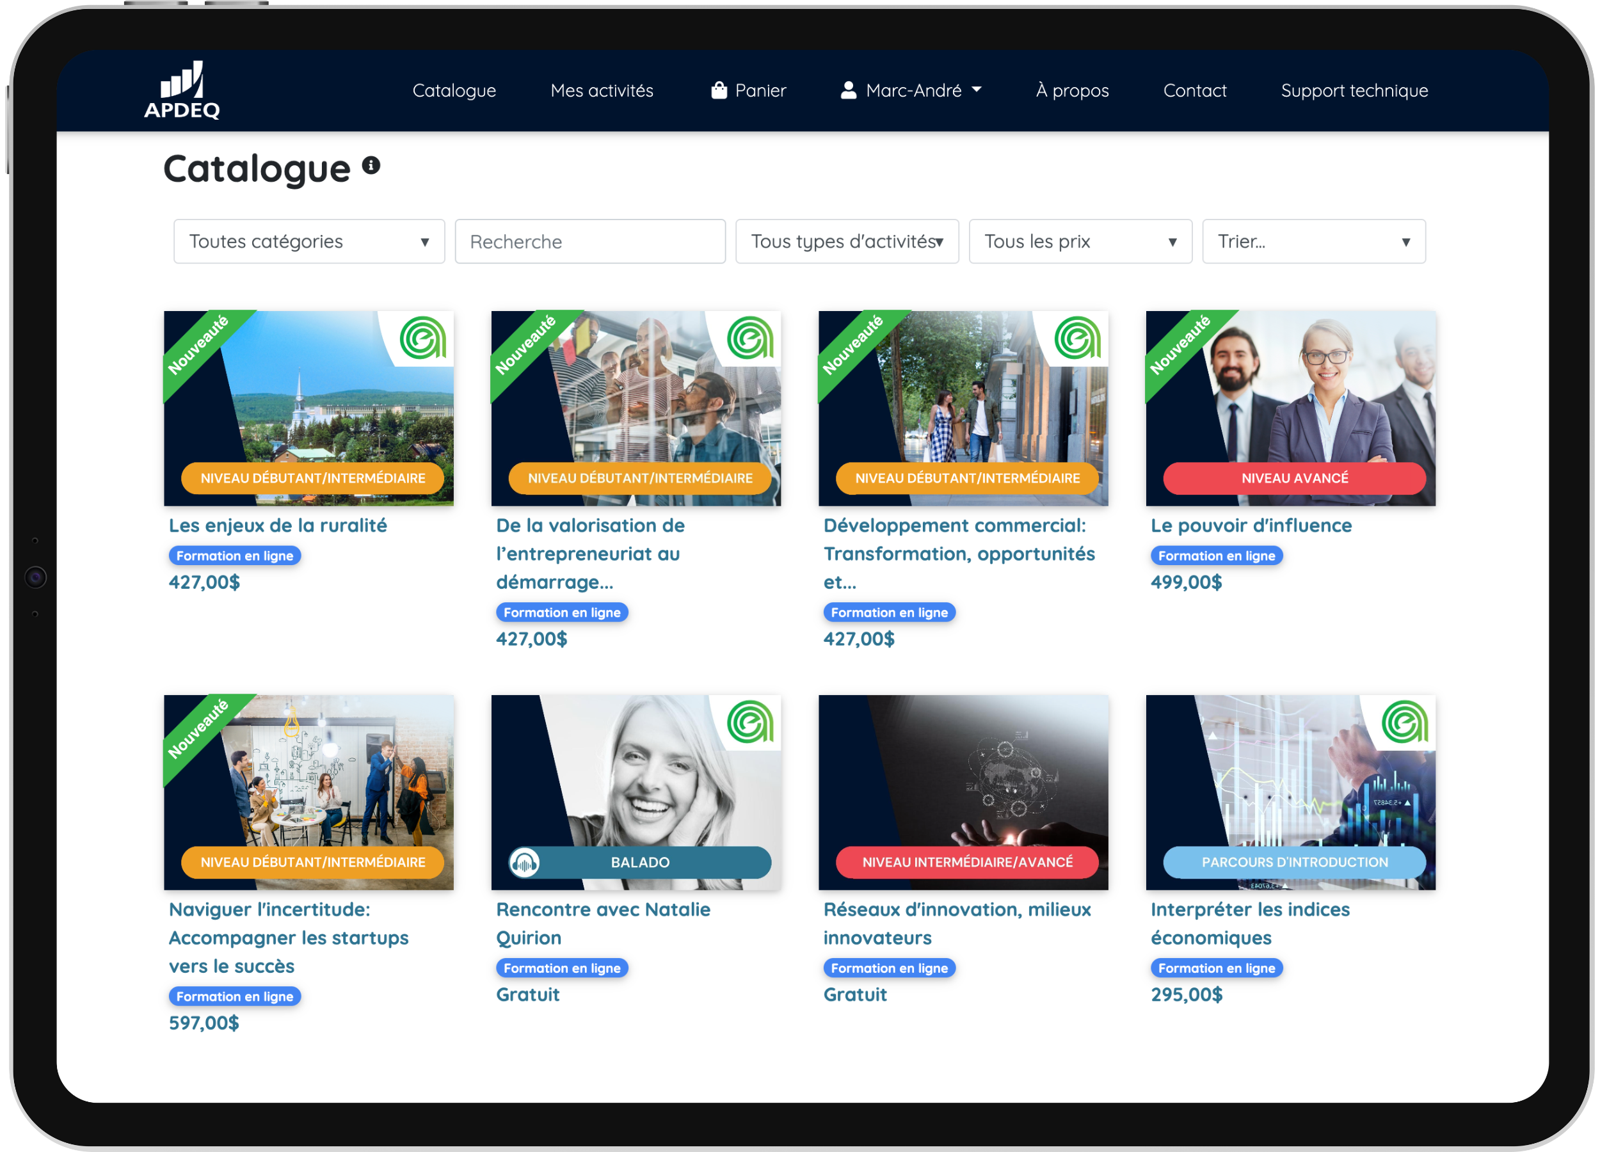Click into the Recherche search field
Image resolution: width=1600 pixels, height=1152 pixels.
tap(590, 241)
